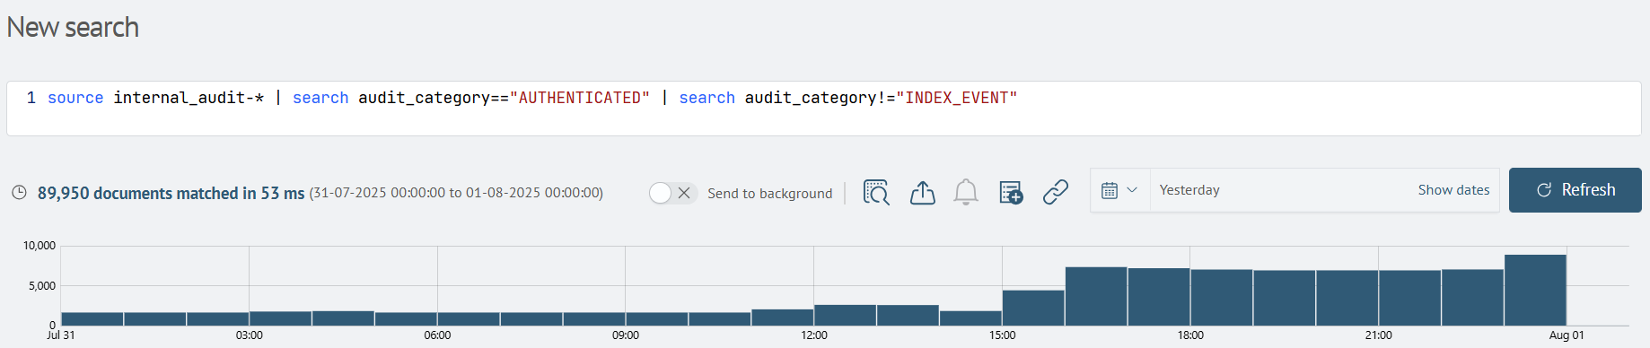1650x348 pixels.
Task: Click the tallest histogram bar before Aug 01
Action: [1535, 290]
